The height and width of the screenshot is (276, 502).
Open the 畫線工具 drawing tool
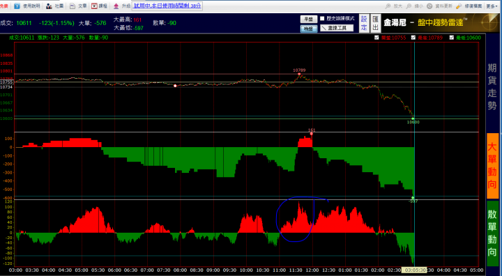[337, 28]
